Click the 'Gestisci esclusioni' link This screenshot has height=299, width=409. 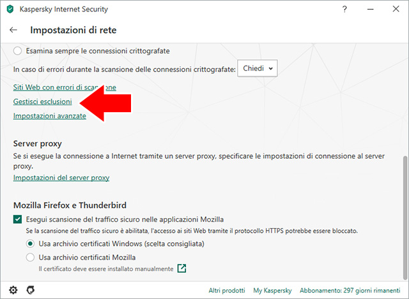click(x=42, y=101)
